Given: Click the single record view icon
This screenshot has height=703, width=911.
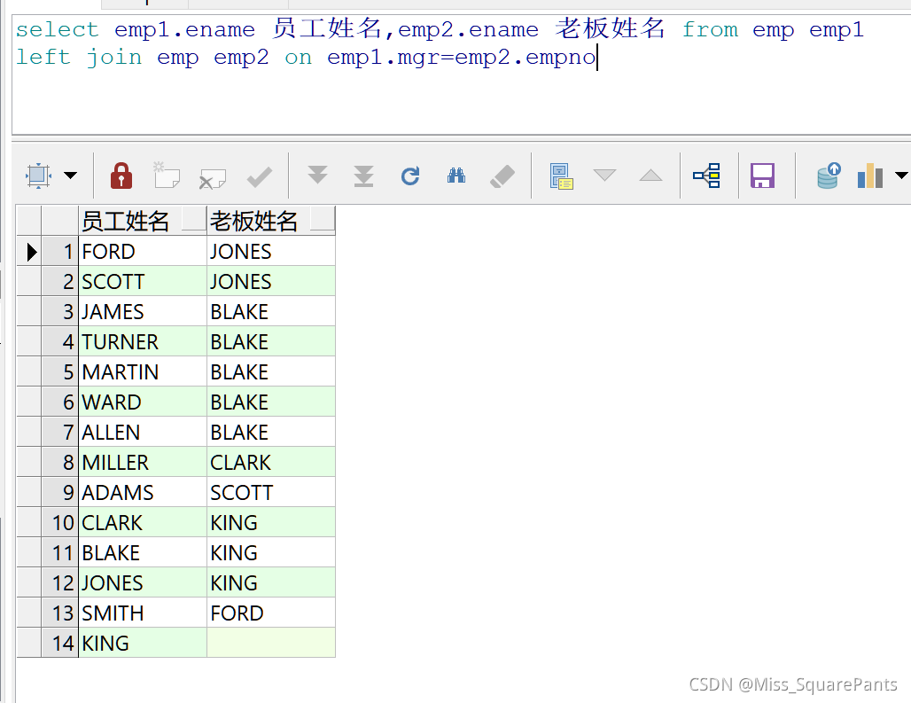Looking at the screenshot, I should [561, 176].
